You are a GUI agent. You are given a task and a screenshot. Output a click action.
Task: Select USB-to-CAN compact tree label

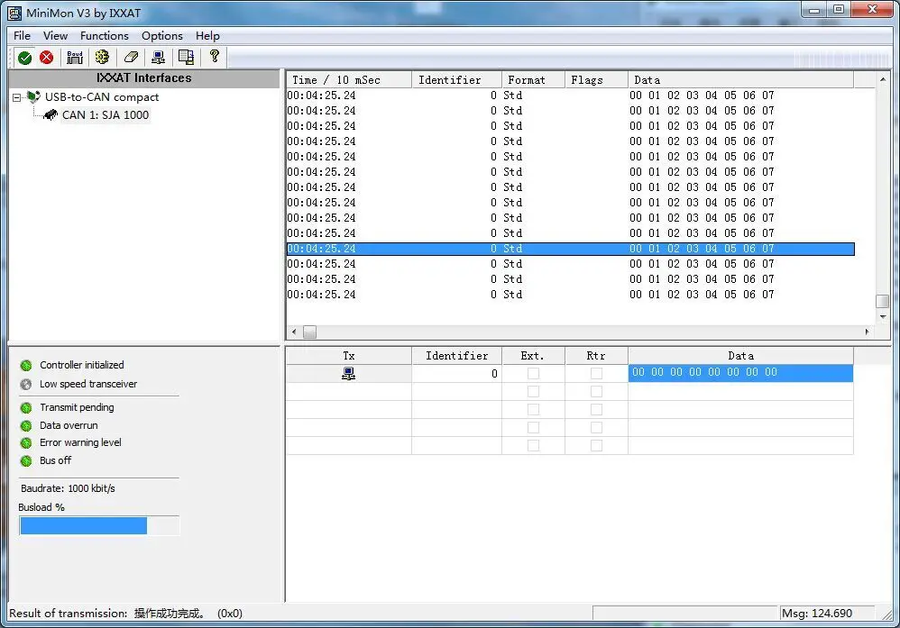click(x=102, y=97)
